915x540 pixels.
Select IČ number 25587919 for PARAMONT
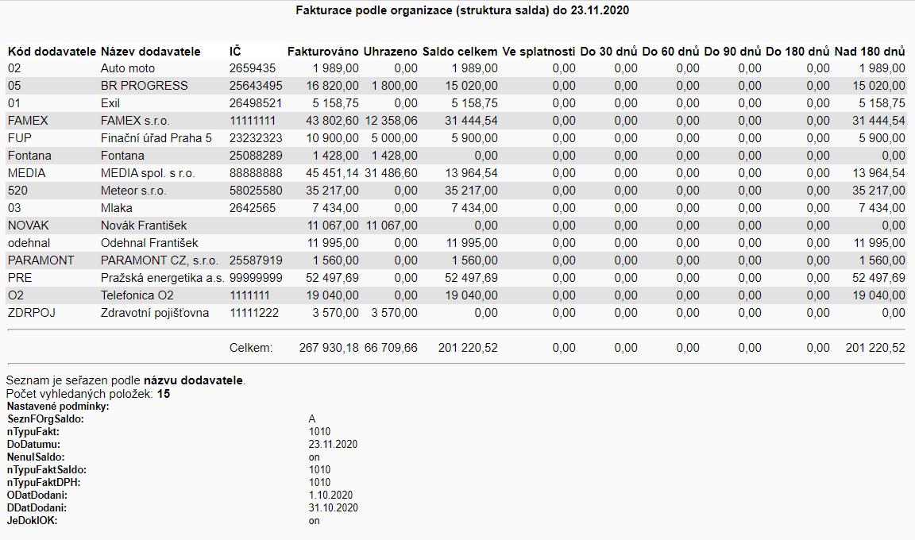[256, 260]
